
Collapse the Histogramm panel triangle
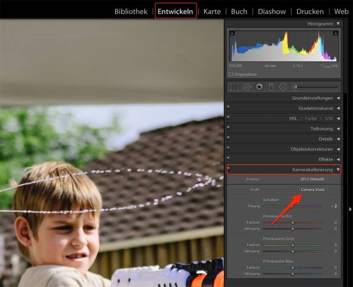coord(338,24)
